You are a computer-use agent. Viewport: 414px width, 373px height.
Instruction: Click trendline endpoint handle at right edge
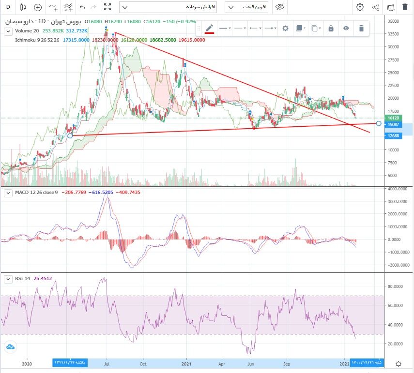click(x=378, y=123)
